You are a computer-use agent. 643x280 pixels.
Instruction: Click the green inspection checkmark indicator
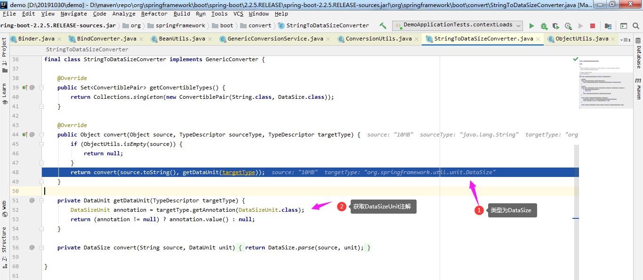click(x=575, y=59)
